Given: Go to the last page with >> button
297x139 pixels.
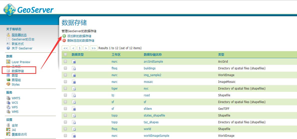Looking at the screenshot, I should (x=94, y=48).
